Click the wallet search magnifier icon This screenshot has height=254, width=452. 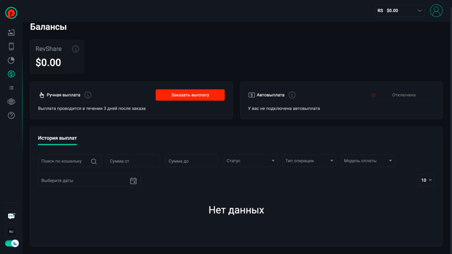point(94,161)
